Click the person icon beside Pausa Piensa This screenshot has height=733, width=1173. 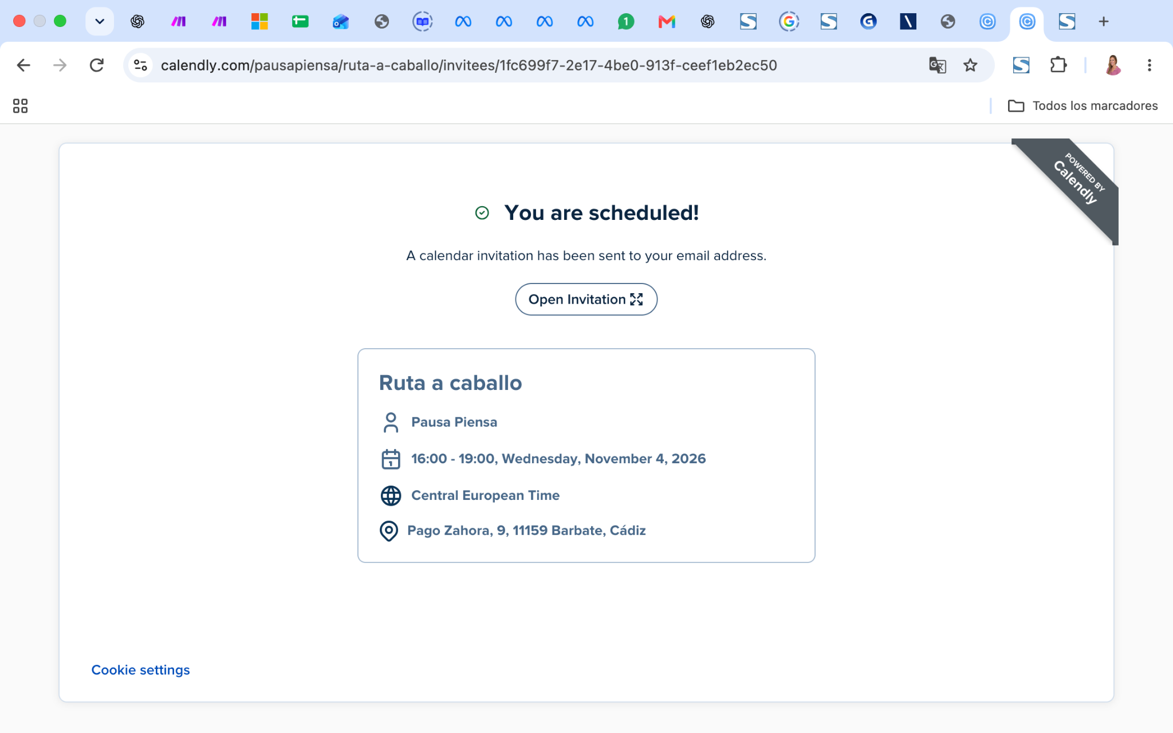pyautogui.click(x=391, y=423)
